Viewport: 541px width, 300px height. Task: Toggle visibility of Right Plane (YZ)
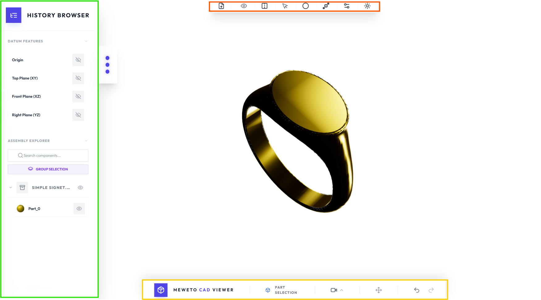click(x=78, y=115)
